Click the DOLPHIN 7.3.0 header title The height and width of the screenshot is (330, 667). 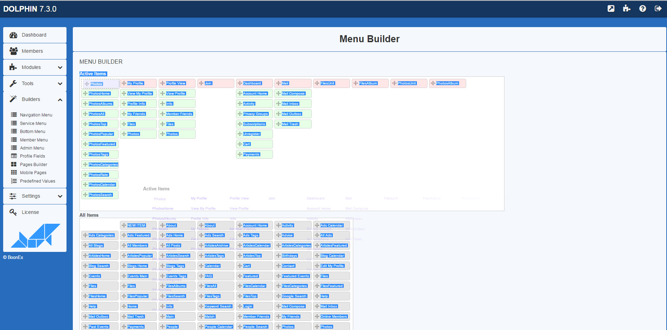(30, 9)
